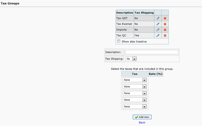
Task: Click the edit pencil icon for Tax GST
Action: tap(158, 18)
